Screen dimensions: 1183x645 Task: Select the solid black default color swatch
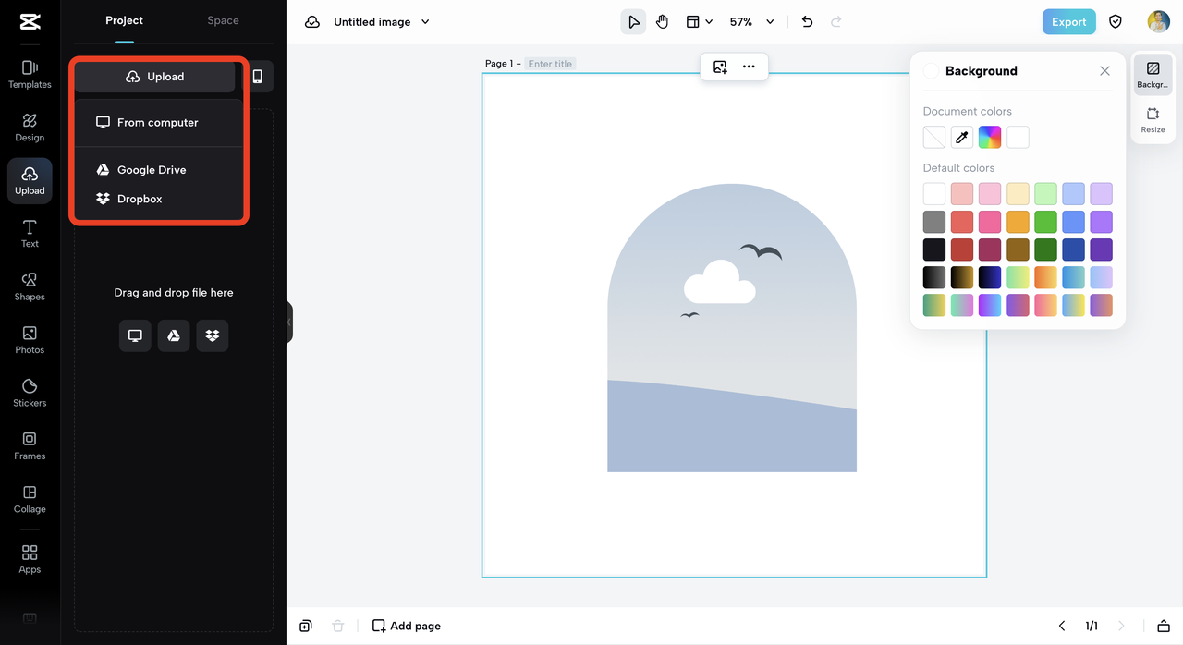(x=934, y=249)
